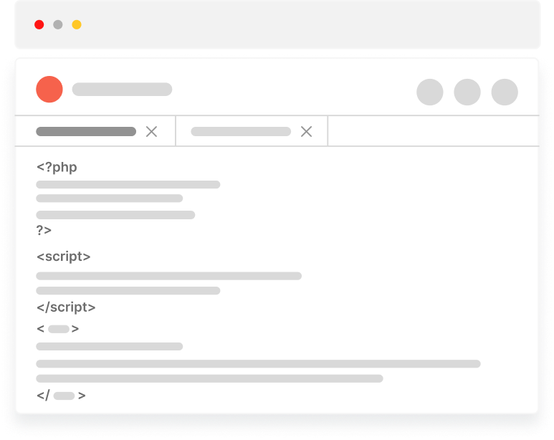This screenshot has width=554, height=440.
Task: Close the second light-labeled tab
Action: pyautogui.click(x=306, y=131)
